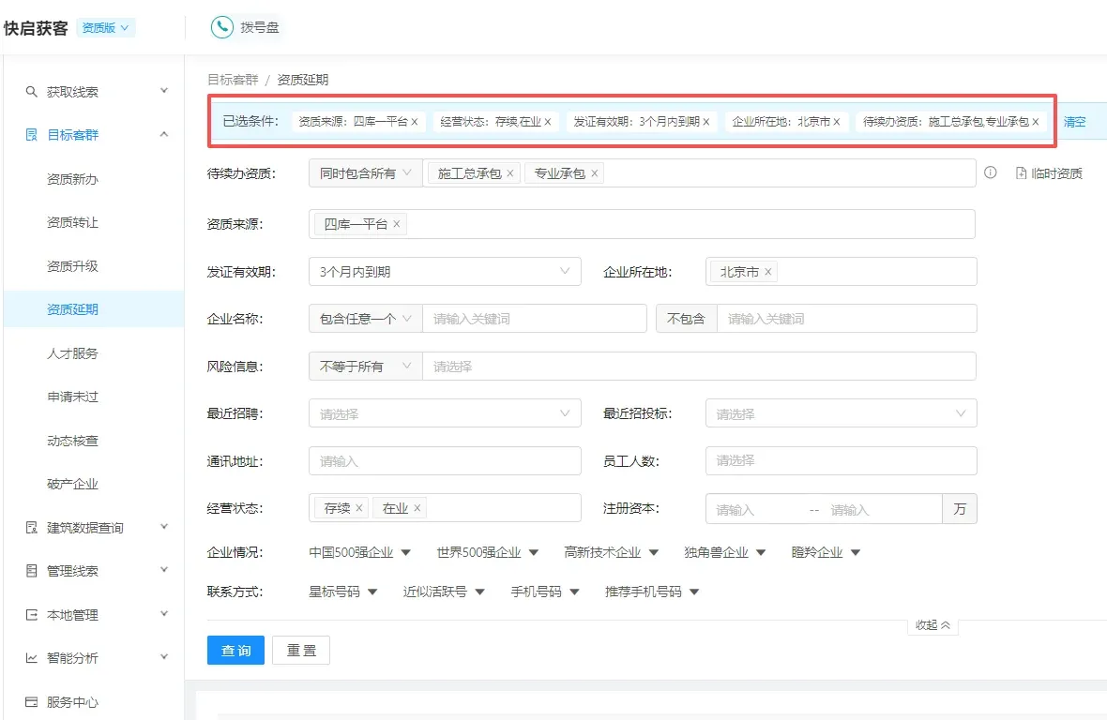1107x720 pixels.
Task: Click the 注册资本 maximum input field
Action: [883, 509]
